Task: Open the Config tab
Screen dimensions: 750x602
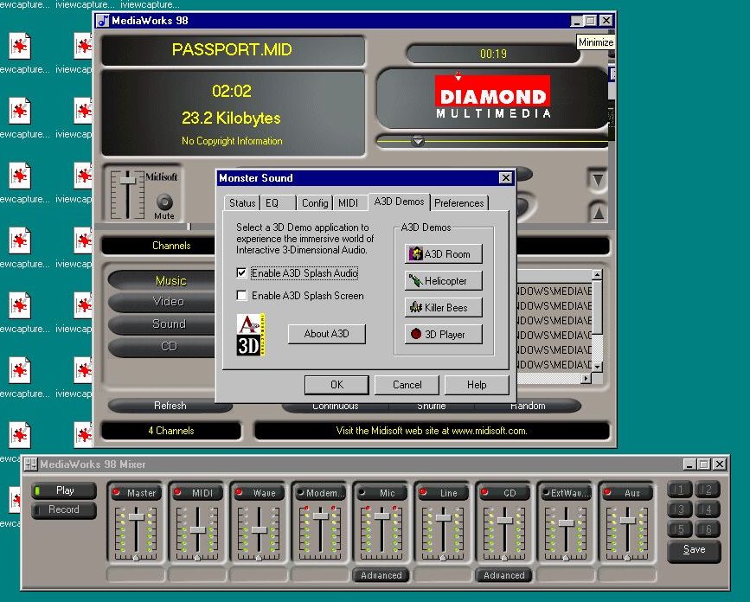Action: pyautogui.click(x=314, y=203)
